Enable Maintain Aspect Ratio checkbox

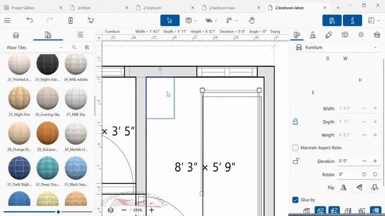(295, 148)
